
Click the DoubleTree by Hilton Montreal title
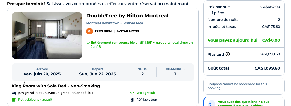(127, 16)
